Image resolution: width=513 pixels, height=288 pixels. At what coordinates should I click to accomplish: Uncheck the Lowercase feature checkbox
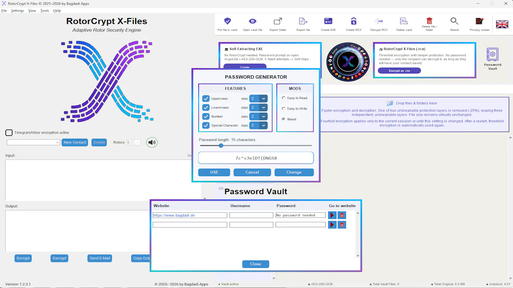206,108
